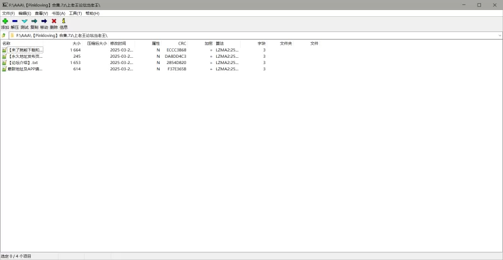Click the 信息 (Info) toolbar icon
This screenshot has height=260, width=503.
click(x=64, y=21)
